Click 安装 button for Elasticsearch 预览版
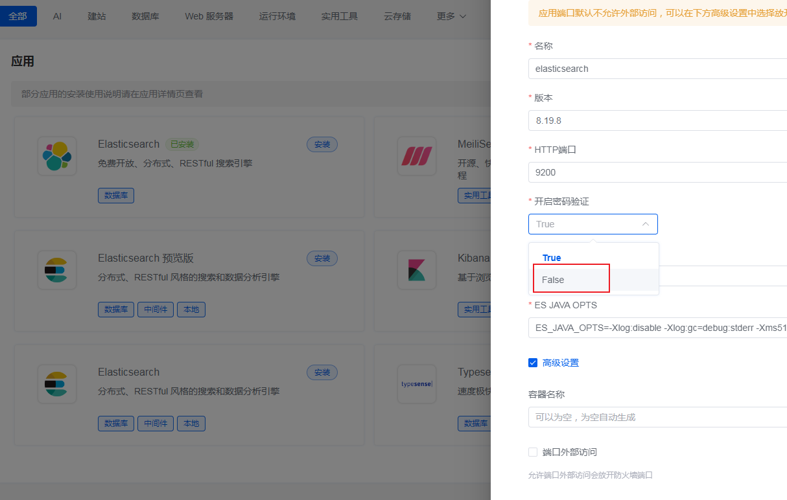 pos(322,258)
